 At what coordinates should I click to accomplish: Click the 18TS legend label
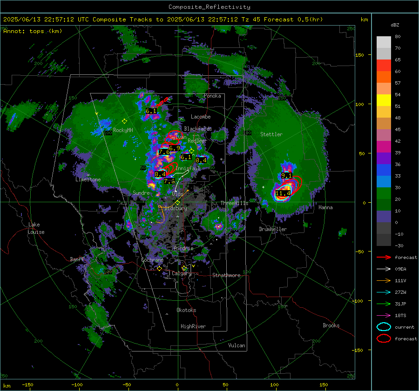pos(400,316)
